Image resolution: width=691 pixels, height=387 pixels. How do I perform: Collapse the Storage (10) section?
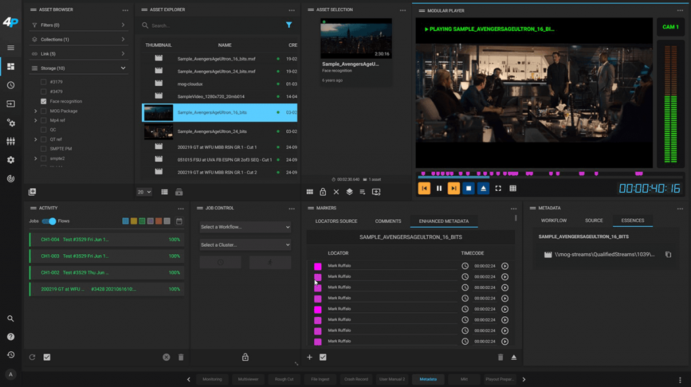[123, 68]
